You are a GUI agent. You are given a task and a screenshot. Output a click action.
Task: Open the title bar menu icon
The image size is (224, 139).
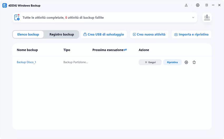pos(207,5)
